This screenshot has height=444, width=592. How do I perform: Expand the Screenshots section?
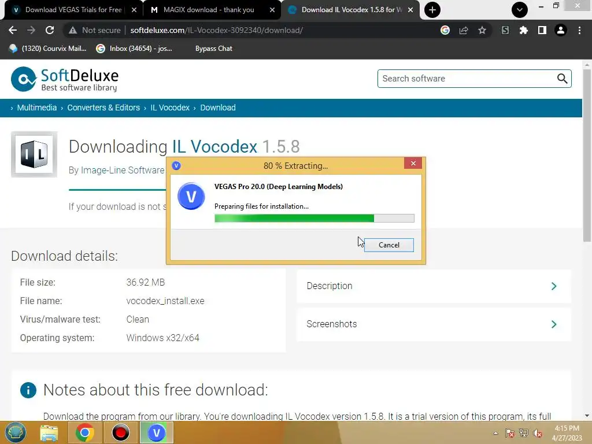pyautogui.click(x=434, y=324)
